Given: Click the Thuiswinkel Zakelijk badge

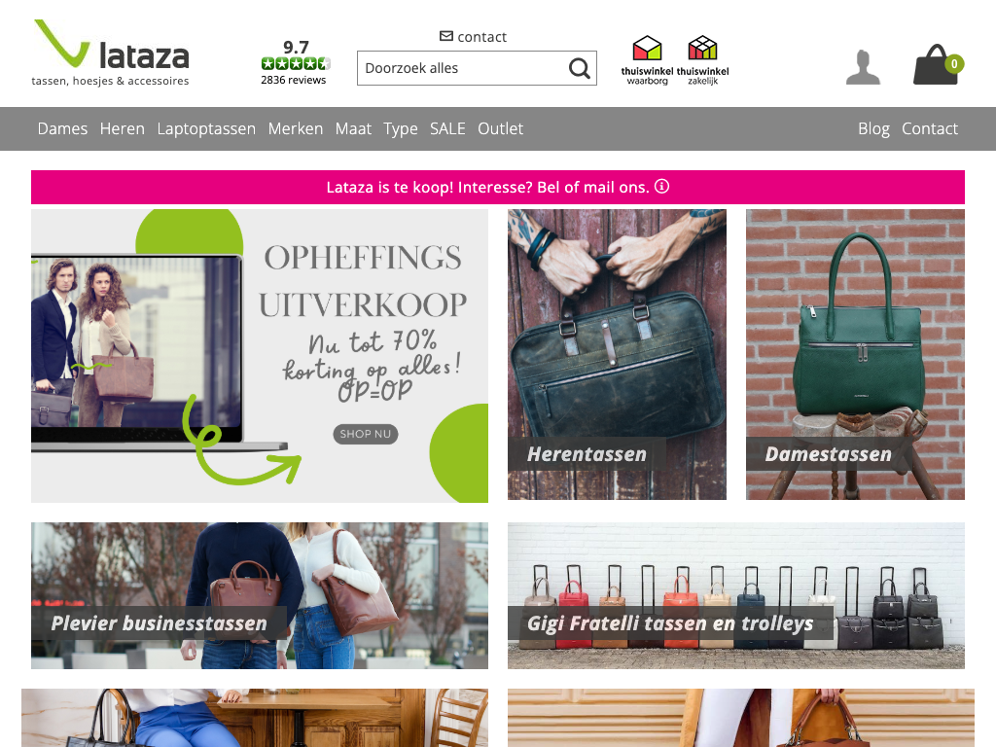Looking at the screenshot, I should (x=702, y=60).
